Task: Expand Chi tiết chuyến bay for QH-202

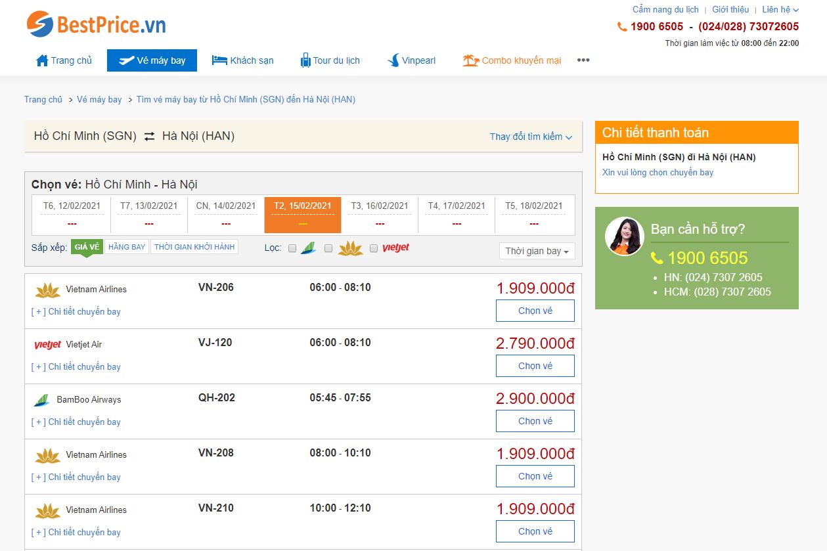Action: tap(76, 422)
